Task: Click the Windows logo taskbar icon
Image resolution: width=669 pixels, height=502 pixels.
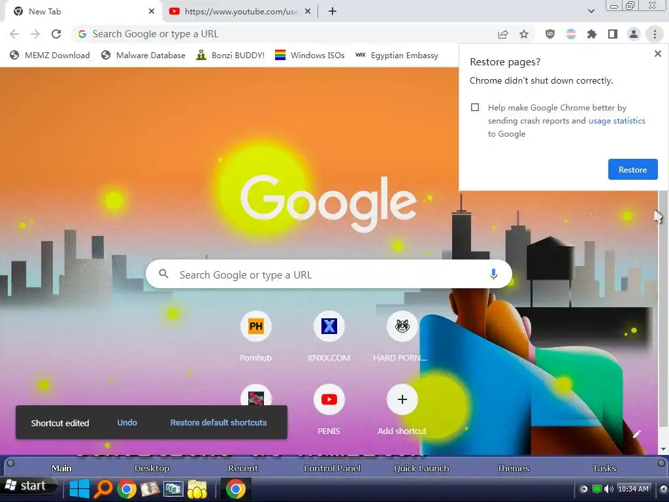Action: tap(79, 489)
